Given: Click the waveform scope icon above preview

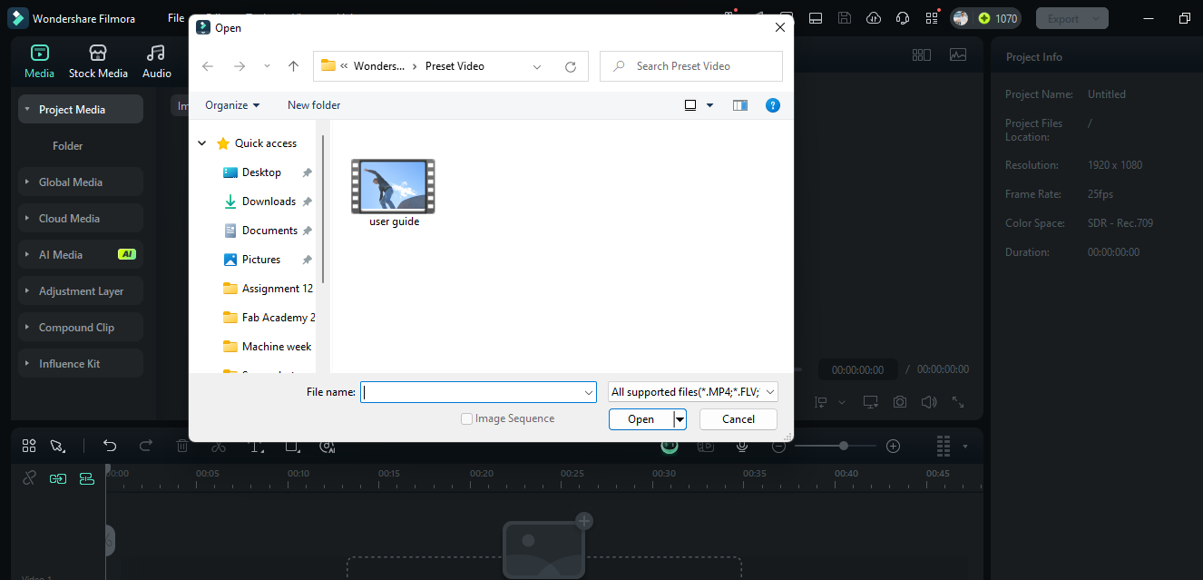Looking at the screenshot, I should 957,55.
